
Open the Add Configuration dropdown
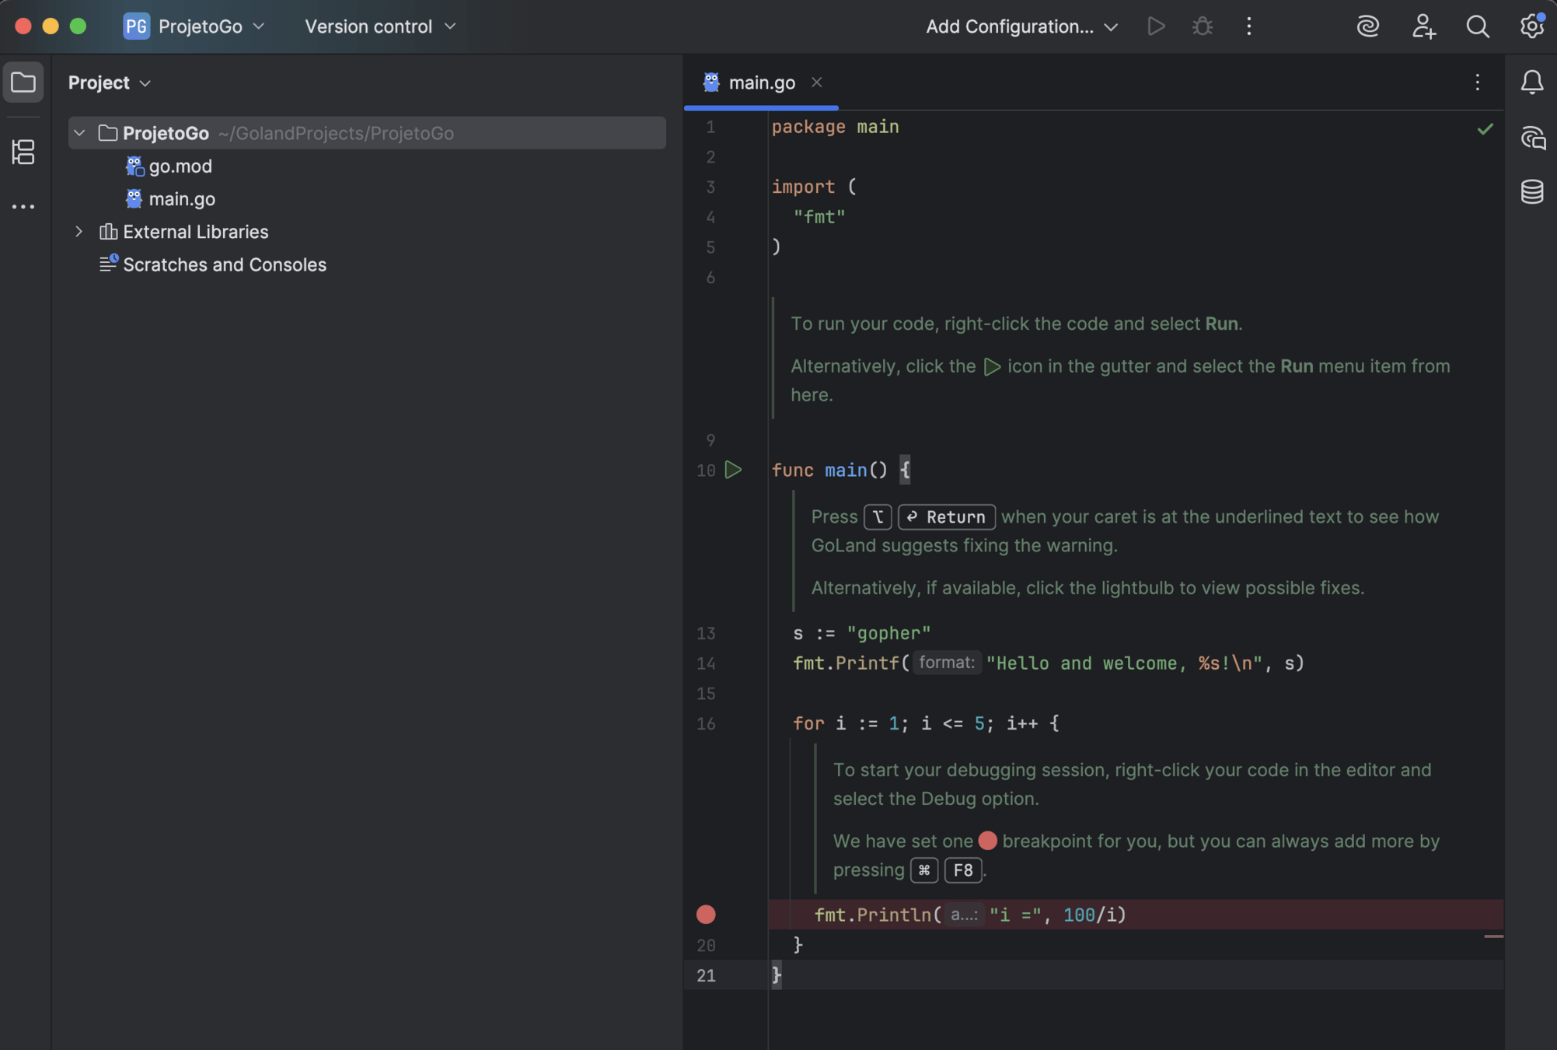1021,26
